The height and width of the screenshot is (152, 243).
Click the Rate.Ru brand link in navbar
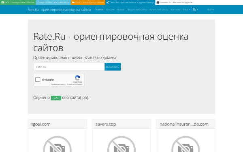pos(59,10)
